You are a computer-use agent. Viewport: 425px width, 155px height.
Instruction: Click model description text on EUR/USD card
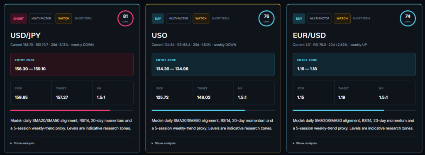pos(354,124)
